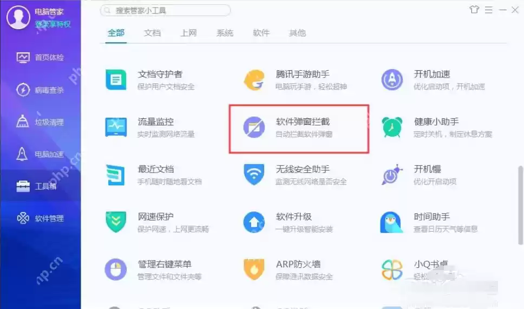
Task: Click the user avatar in sidebar
Action: click(x=18, y=17)
